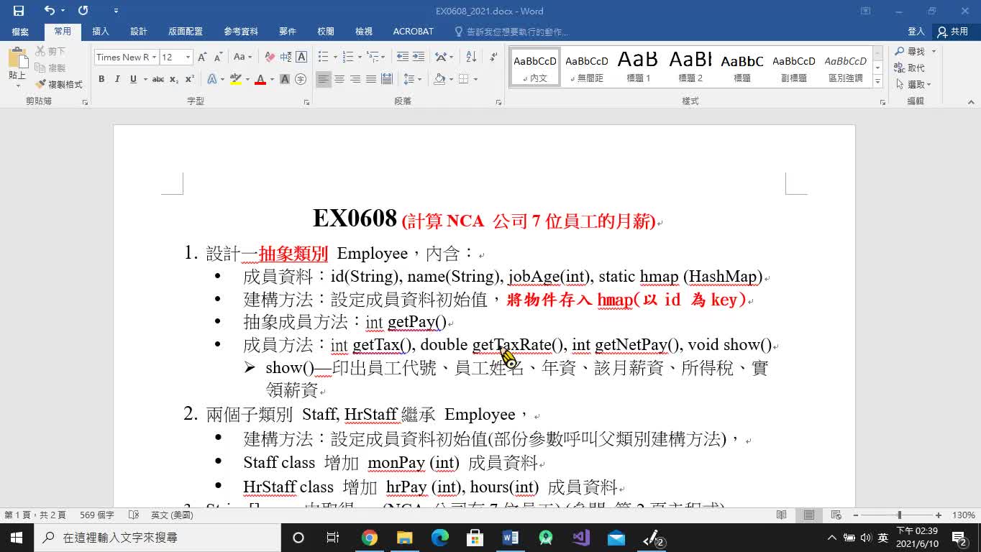Click 130% zoom level in status bar
The width and height of the screenshot is (981, 552).
964,515
